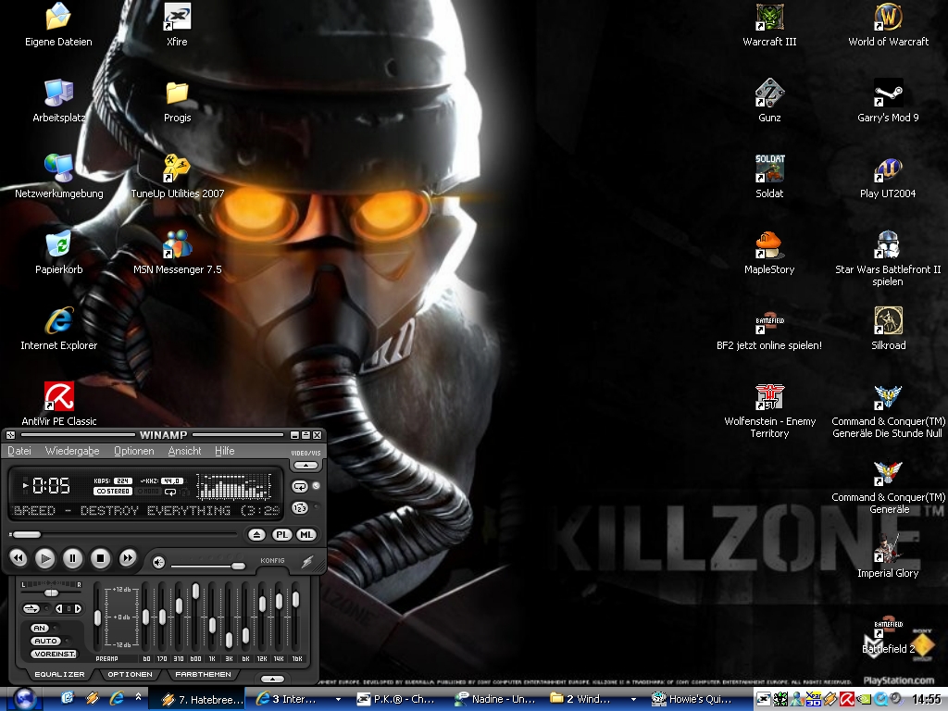
Task: Click the AntiVir umbrella tray icon
Action: pyautogui.click(x=847, y=700)
